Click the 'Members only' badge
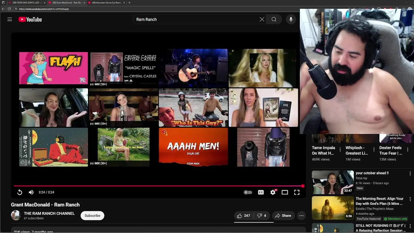414x233 pixels. [x=396, y=219]
